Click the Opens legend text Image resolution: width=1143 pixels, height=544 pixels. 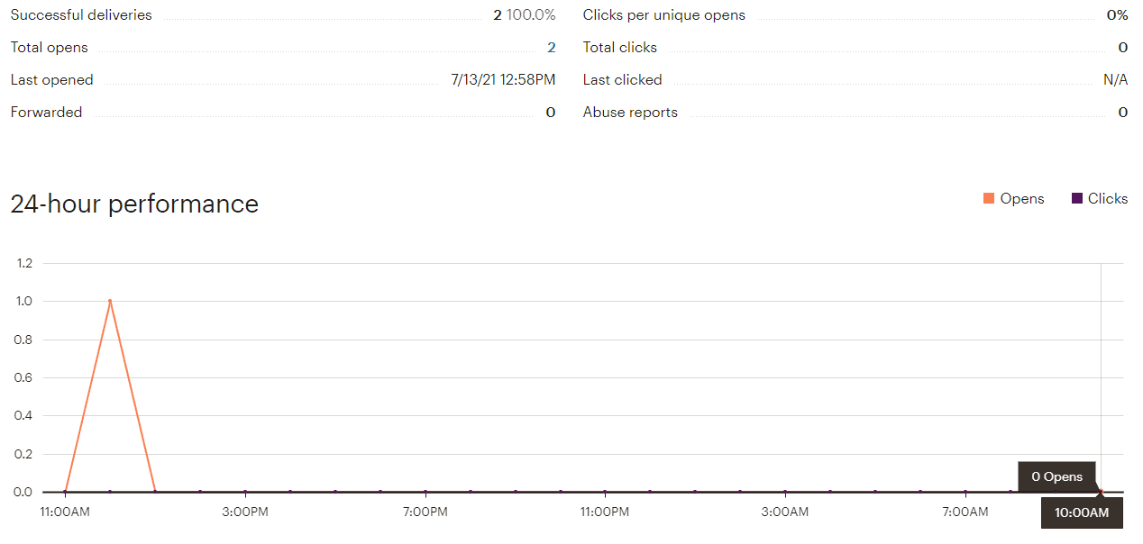point(1022,199)
